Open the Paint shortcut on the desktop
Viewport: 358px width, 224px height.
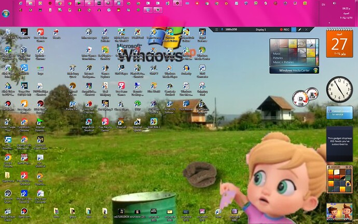tap(218, 213)
